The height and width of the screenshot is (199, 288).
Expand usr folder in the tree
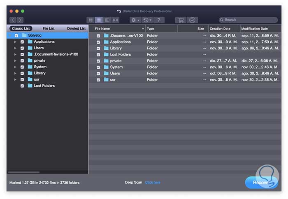pyautogui.click(x=15, y=79)
